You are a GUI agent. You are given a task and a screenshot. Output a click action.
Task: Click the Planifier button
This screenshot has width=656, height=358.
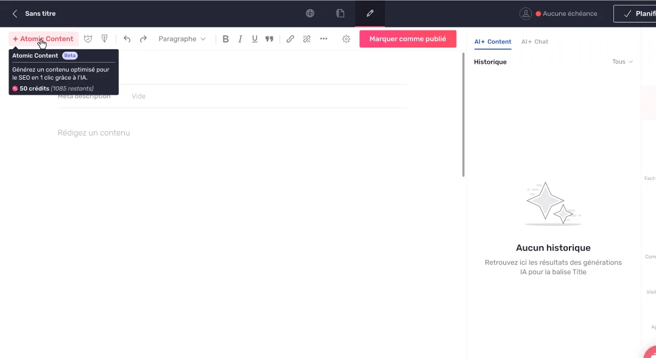coord(635,14)
